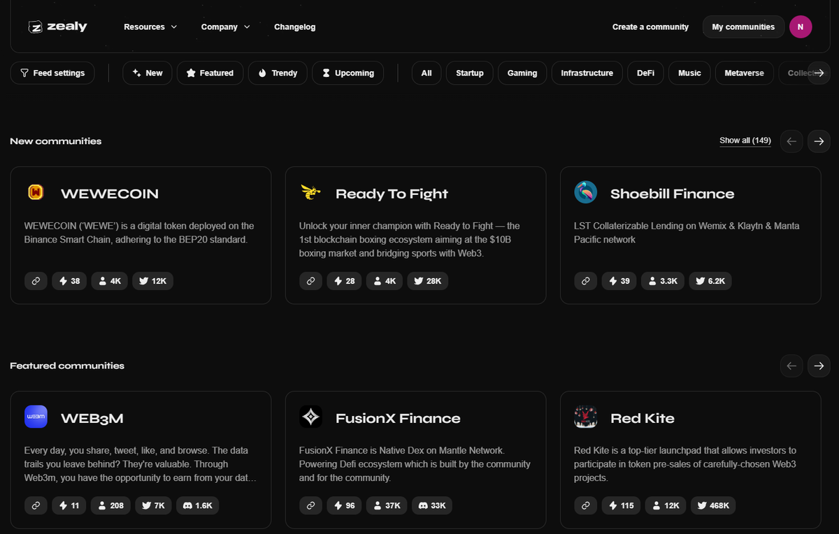Click Ready To Fight 4K members badge

click(x=385, y=281)
